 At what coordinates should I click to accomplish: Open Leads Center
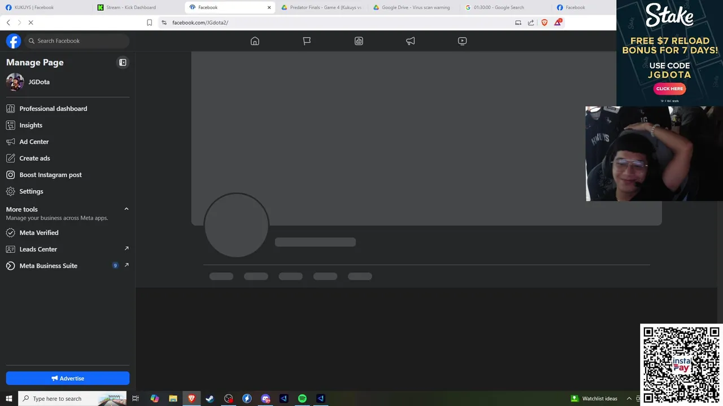68,249
